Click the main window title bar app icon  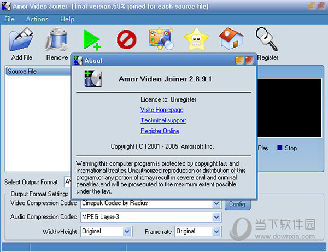(6, 6)
